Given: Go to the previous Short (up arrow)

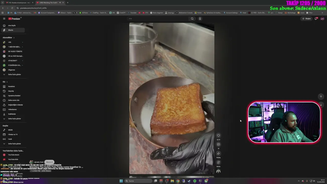Looking at the screenshot, I should click(x=321, y=97).
